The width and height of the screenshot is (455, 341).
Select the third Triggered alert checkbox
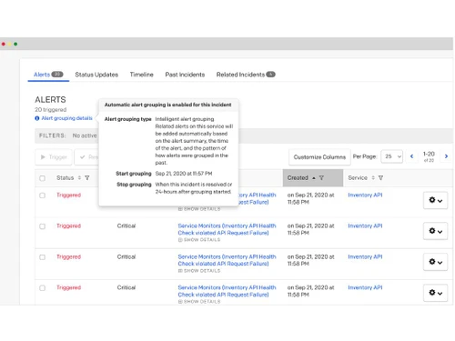(x=43, y=257)
